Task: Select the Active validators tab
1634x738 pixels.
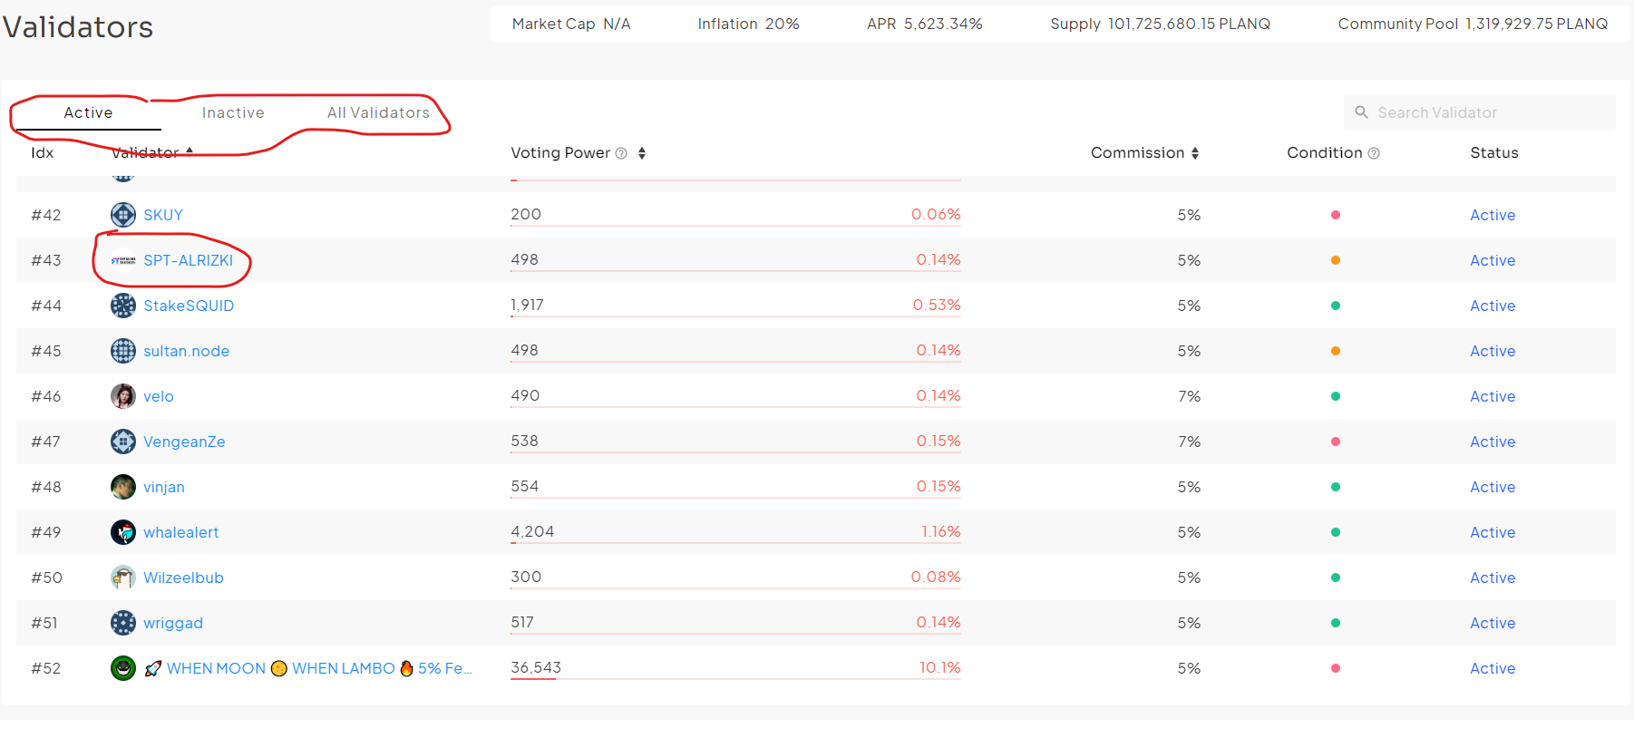Action: tap(88, 112)
